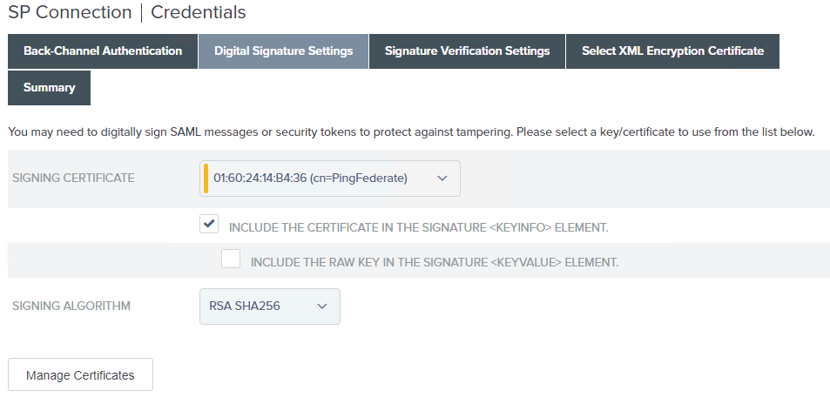Click the chevron arrow in the certificate selector
Image resolution: width=830 pixels, height=404 pixels.
(x=442, y=178)
